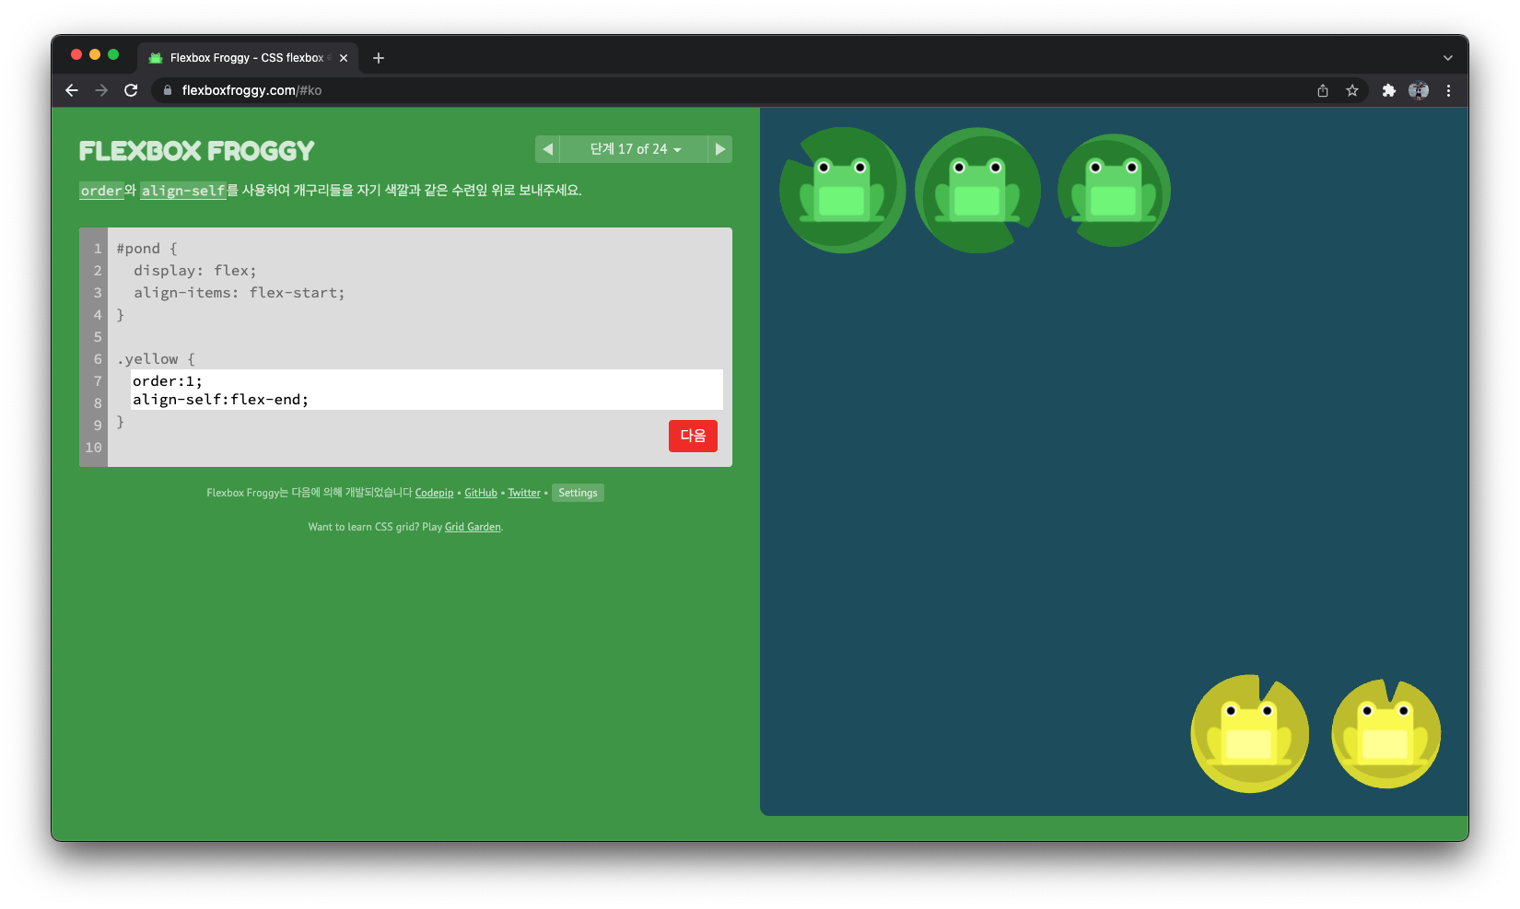This screenshot has height=909, width=1520.
Task: Open a new browser tab
Action: coord(379,58)
